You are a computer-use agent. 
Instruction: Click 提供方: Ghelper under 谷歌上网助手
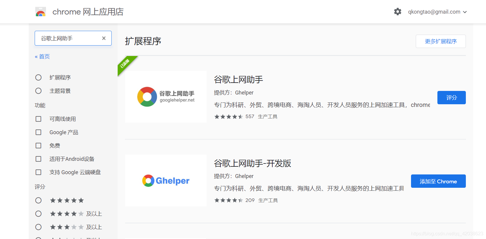(x=234, y=93)
